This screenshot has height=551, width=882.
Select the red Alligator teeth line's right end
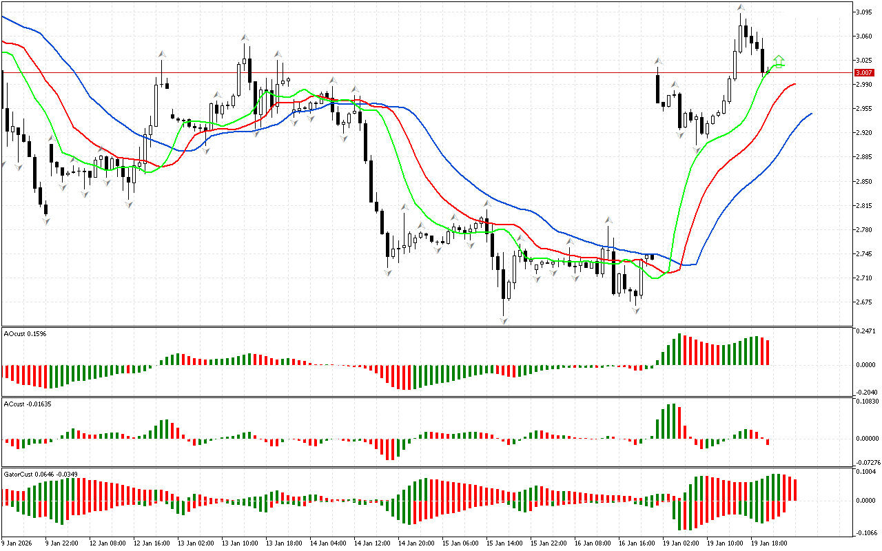pyautogui.click(x=794, y=84)
